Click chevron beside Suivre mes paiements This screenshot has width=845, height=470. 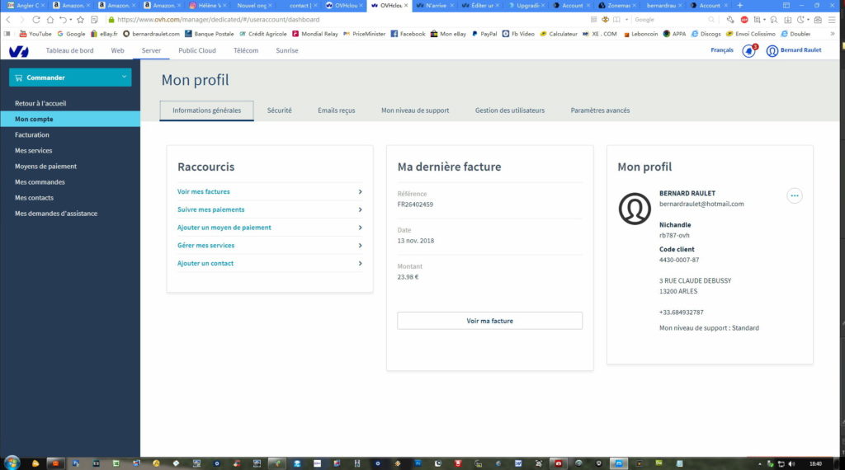click(360, 209)
